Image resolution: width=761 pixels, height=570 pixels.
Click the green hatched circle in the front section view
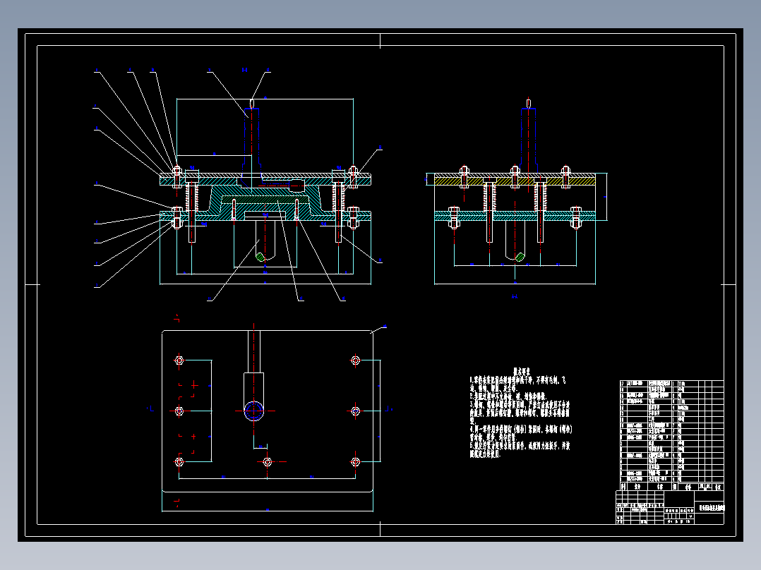coord(260,257)
